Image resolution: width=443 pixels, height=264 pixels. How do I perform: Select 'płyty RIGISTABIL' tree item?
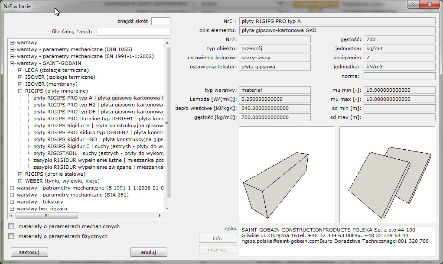coord(98,153)
